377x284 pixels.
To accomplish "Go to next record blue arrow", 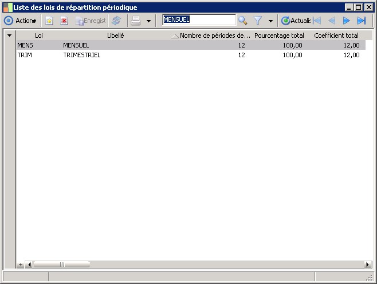I will point(346,21).
